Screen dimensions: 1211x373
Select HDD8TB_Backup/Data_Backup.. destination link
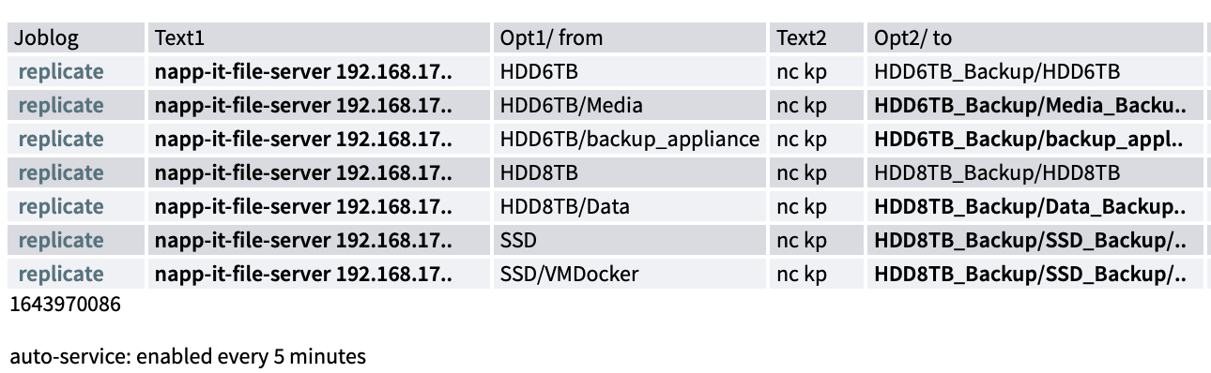1030,206
